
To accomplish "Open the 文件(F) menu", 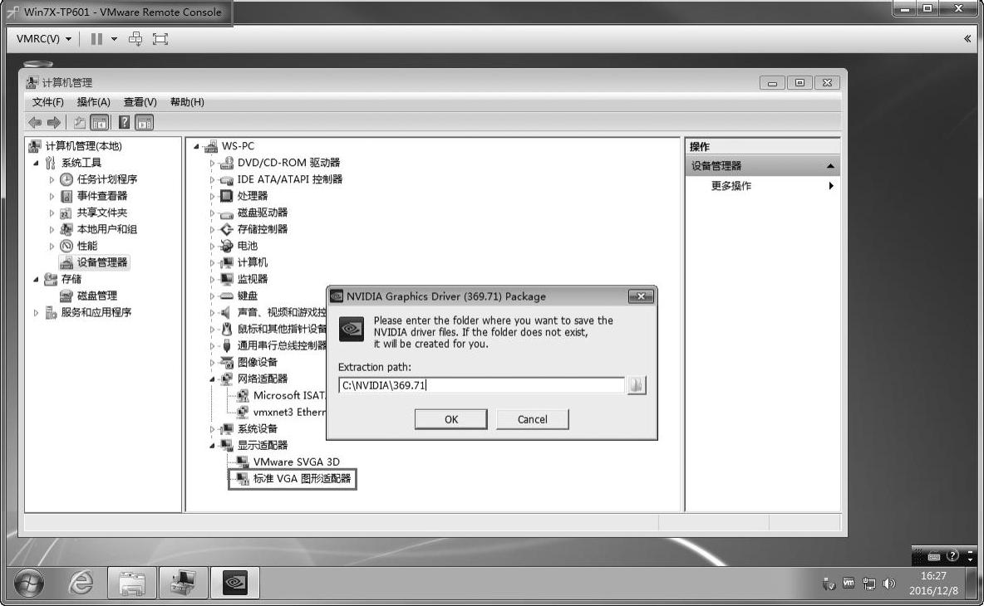I will [47, 102].
